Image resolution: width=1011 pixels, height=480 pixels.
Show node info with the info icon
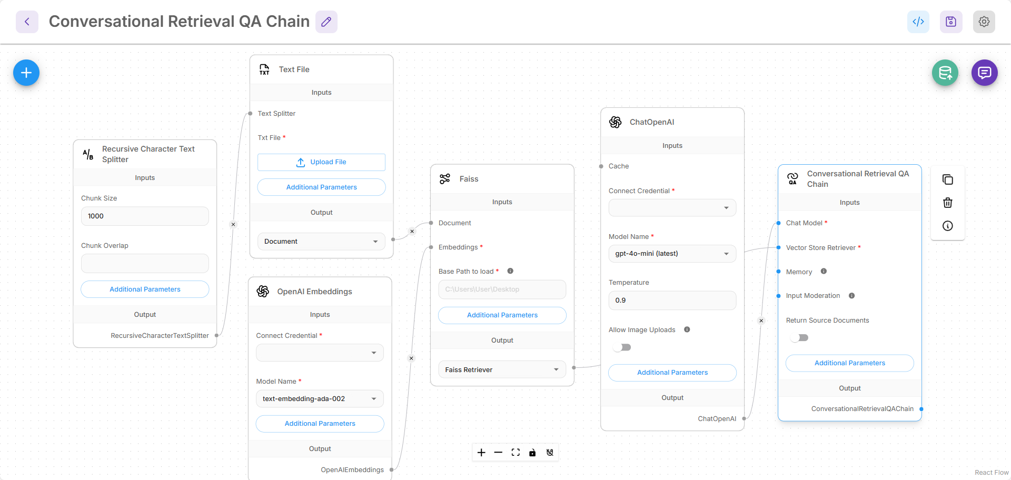point(948,226)
